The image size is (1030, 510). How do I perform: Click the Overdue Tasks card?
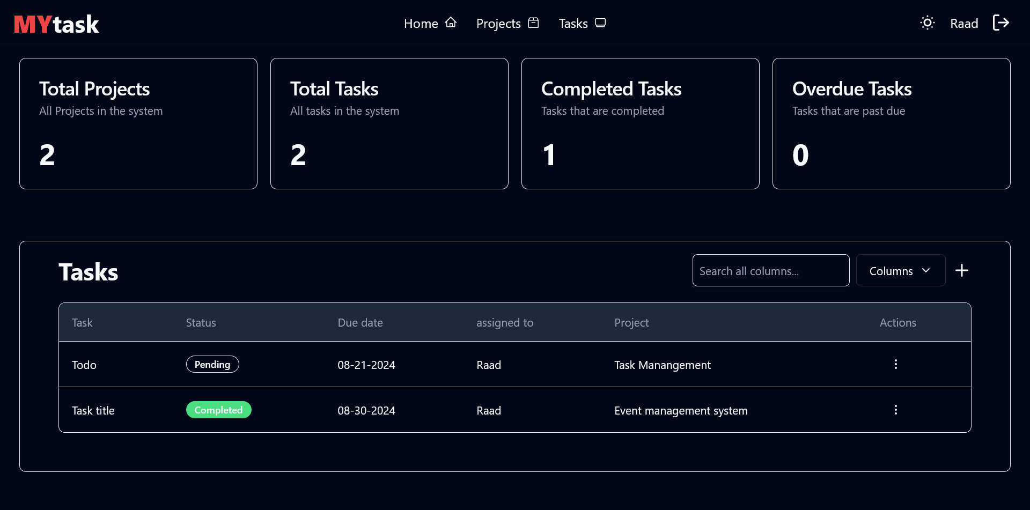click(891, 124)
